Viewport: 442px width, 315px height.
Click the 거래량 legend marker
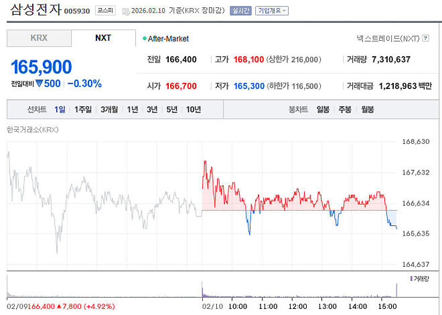tap(412, 279)
